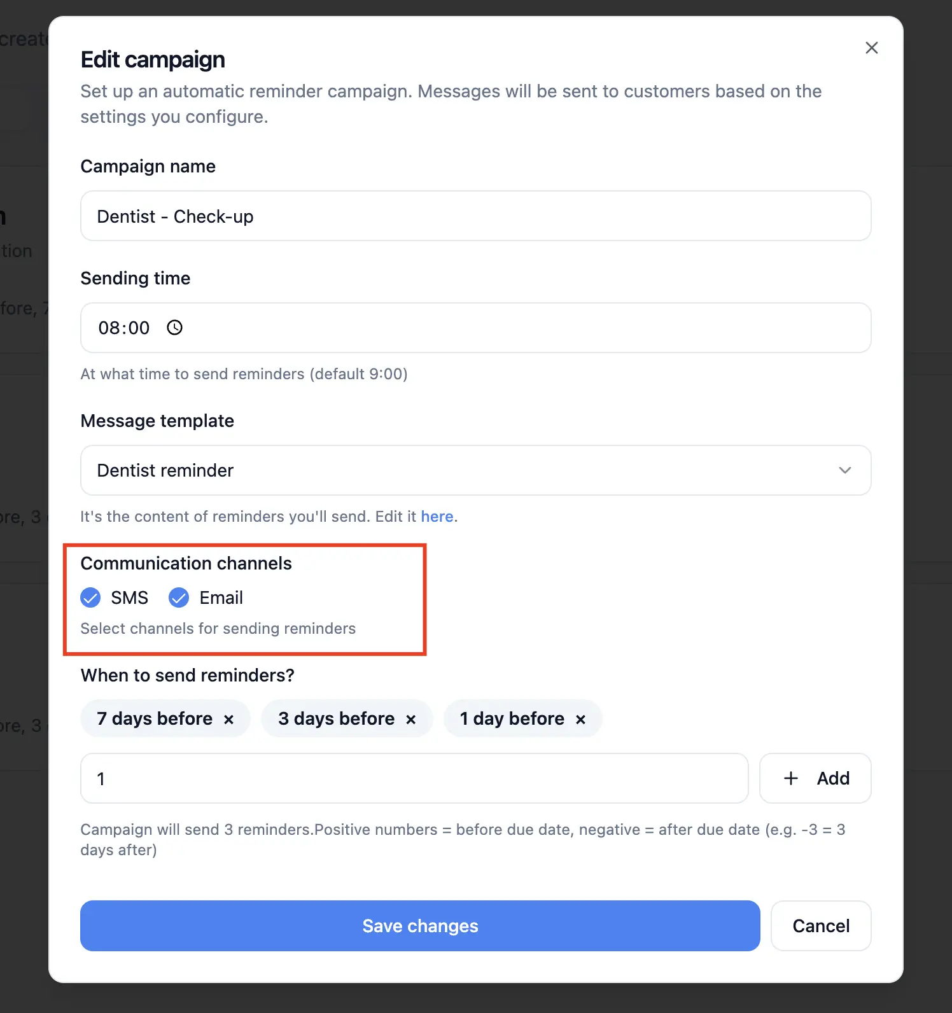Screen dimensions: 952x1013
Task: Remove the "1 day before" reminder via its x
Action: pyautogui.click(x=580, y=719)
